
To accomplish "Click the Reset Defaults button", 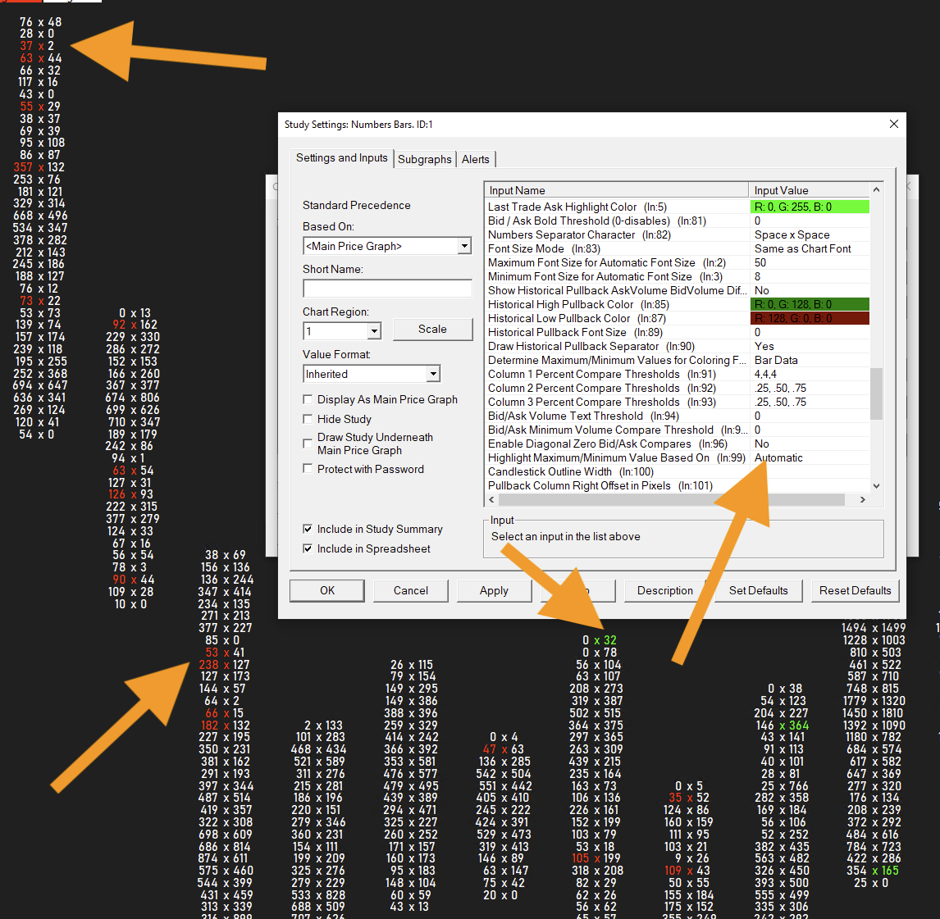I will tap(855, 591).
